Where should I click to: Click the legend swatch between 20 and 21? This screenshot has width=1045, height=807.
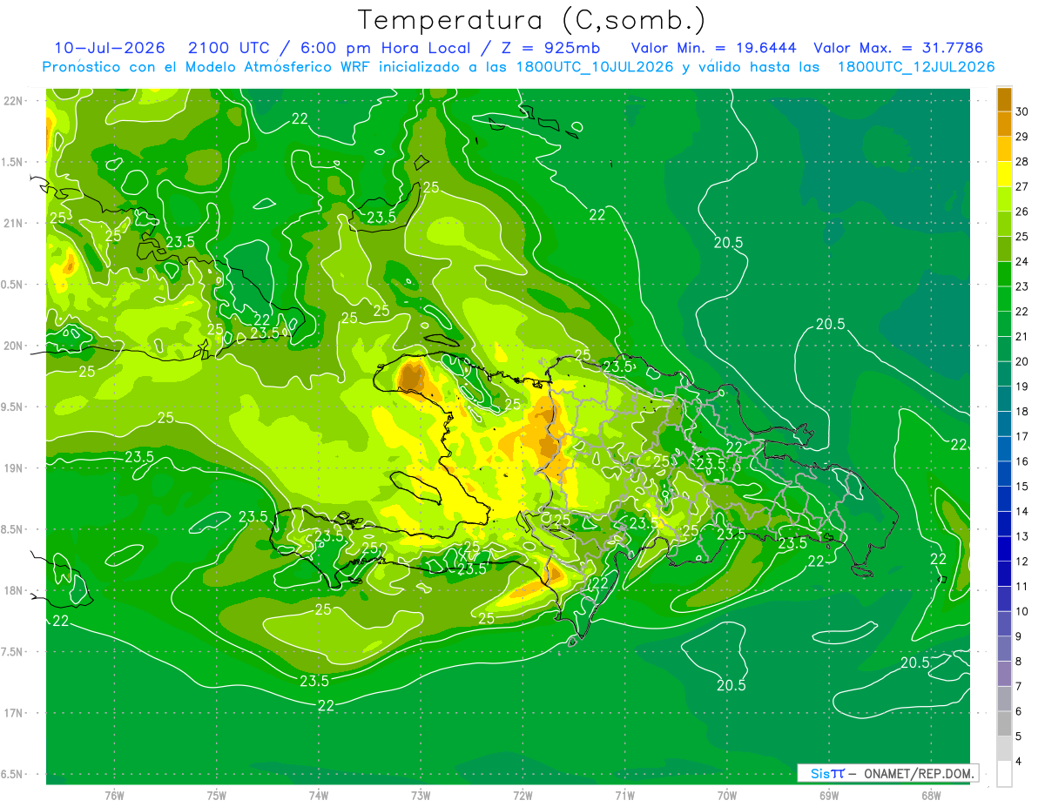(1004, 349)
